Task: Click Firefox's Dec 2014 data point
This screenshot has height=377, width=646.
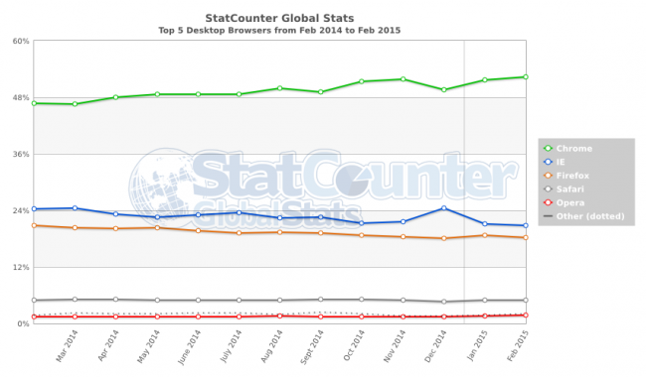Action: pyautogui.click(x=443, y=238)
